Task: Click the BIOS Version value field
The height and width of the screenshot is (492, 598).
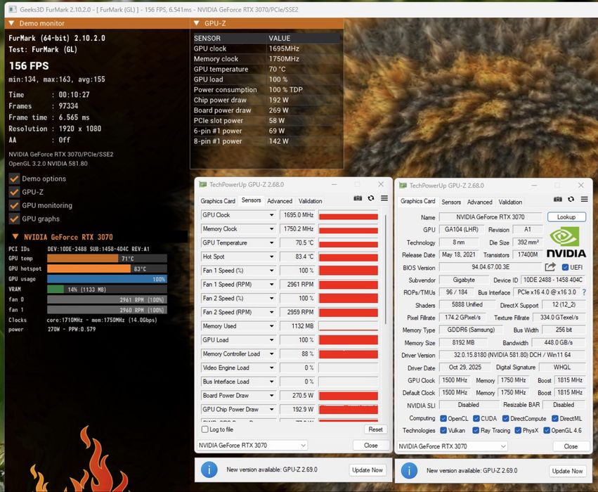Action: tap(490, 267)
